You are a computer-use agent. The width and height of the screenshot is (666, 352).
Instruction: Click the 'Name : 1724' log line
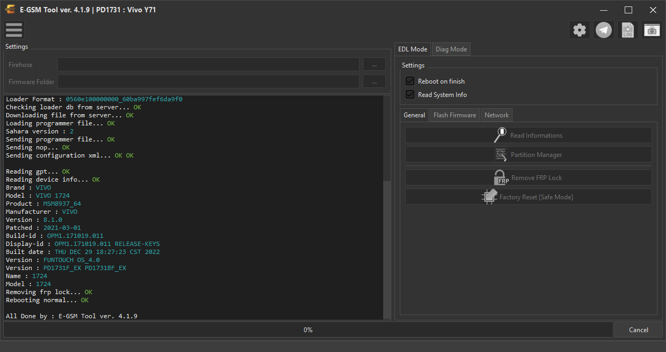click(x=26, y=276)
